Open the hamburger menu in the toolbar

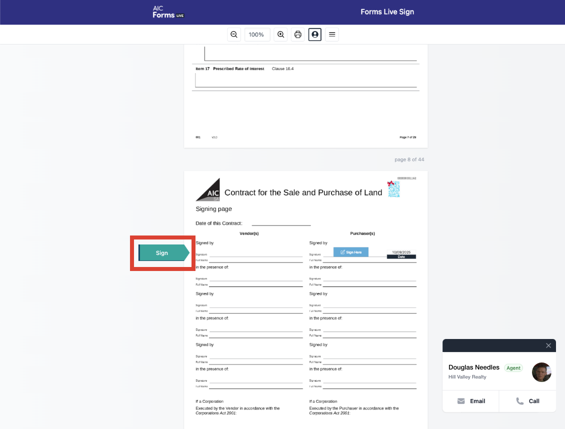(x=331, y=34)
